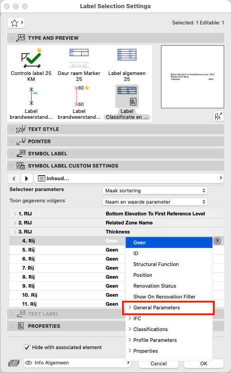Select the 9. Rij row

click(67, 286)
